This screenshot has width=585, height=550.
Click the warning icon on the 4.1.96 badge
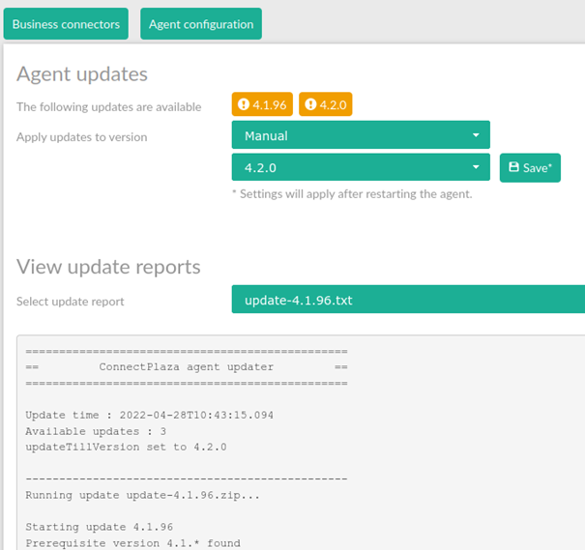click(244, 104)
